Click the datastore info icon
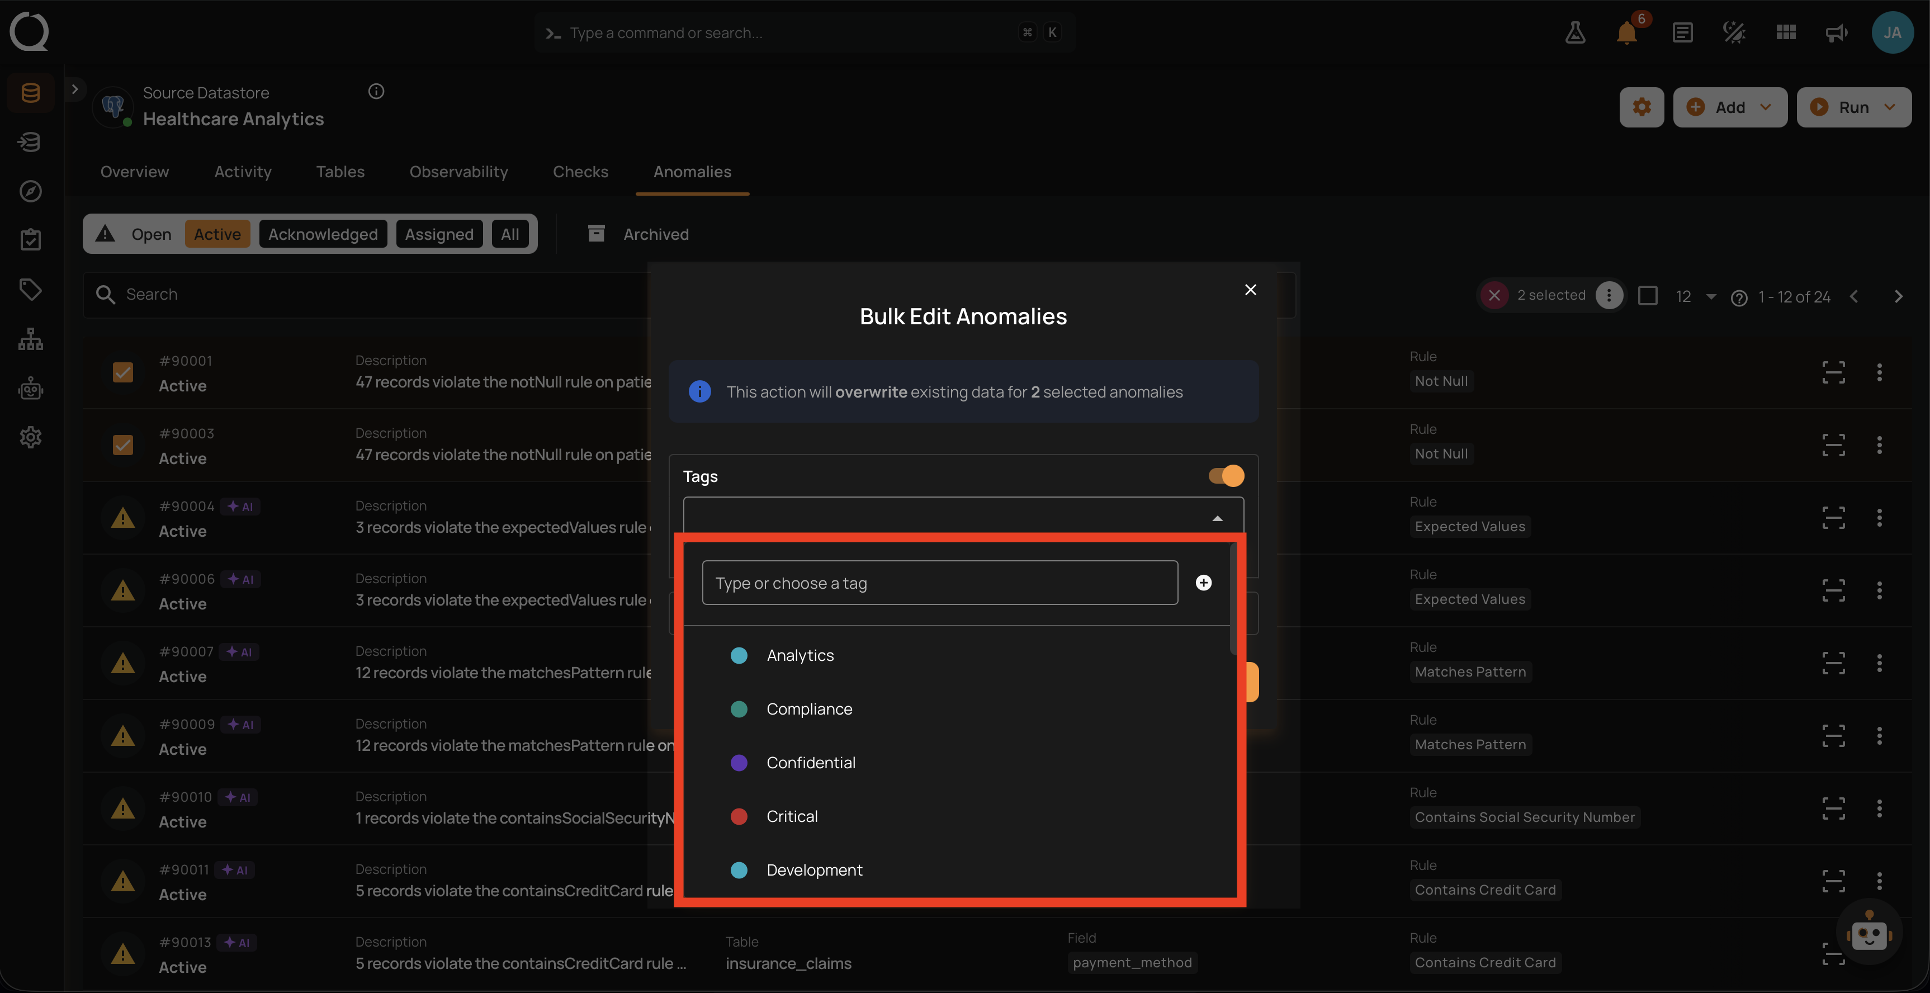The image size is (1930, 993). point(376,92)
